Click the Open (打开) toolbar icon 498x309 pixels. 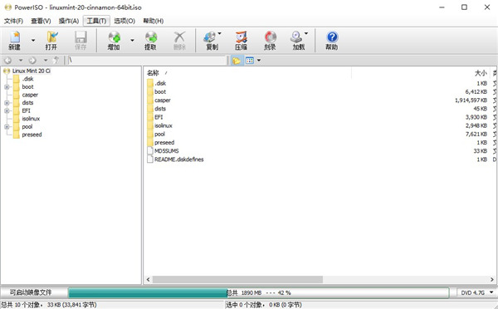pos(52,37)
